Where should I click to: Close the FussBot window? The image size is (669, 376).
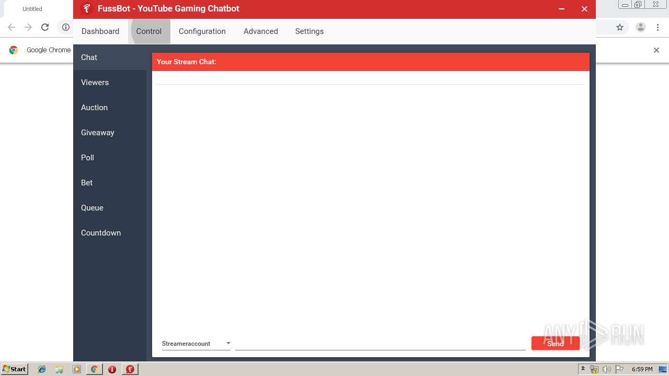584,9
